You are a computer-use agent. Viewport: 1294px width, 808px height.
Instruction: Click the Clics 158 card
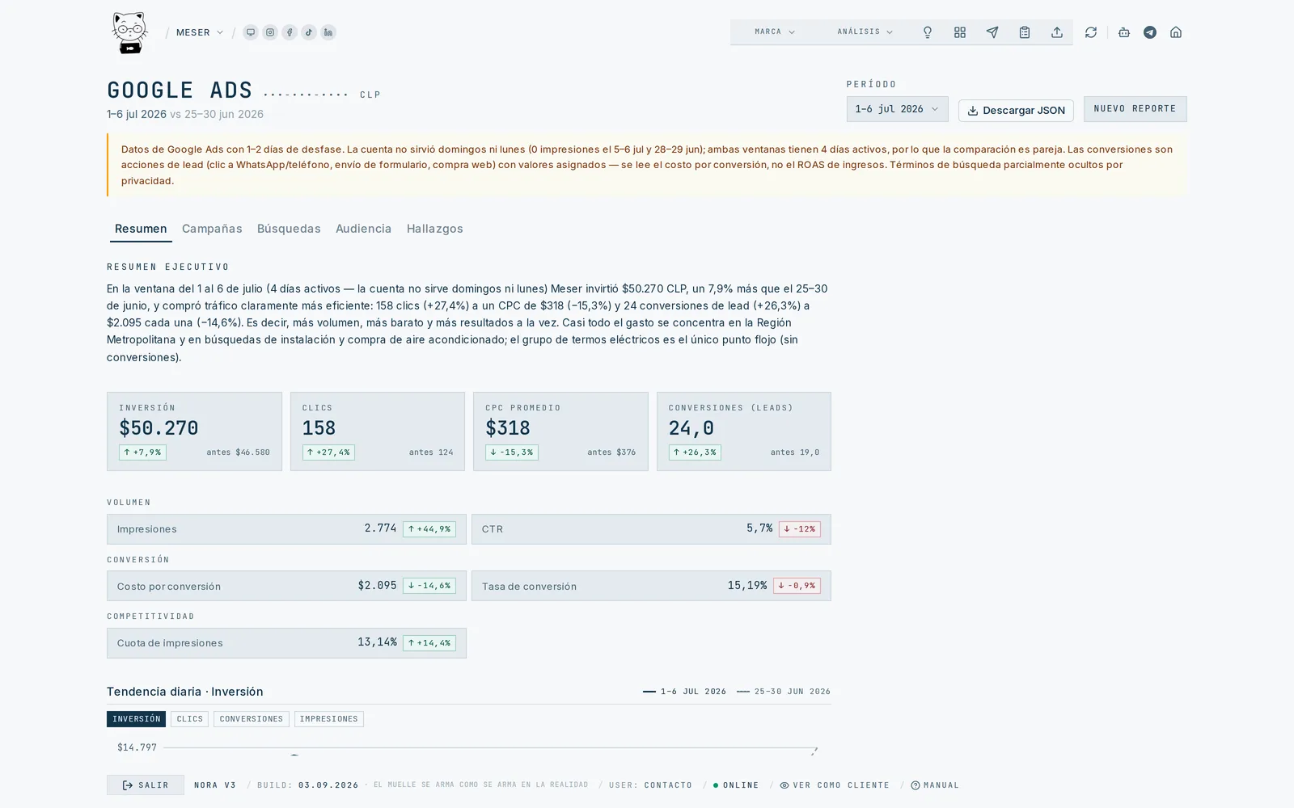click(378, 431)
